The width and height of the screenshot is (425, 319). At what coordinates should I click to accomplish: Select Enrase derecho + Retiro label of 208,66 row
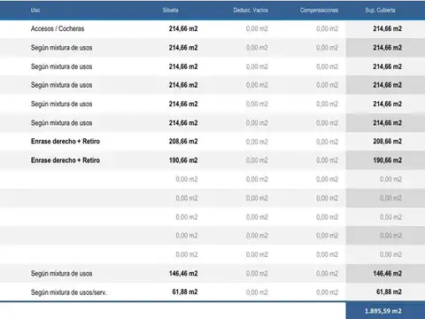click(66, 142)
